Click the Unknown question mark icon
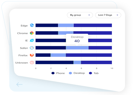The width and height of the screenshot is (133, 95). [x=32, y=63]
